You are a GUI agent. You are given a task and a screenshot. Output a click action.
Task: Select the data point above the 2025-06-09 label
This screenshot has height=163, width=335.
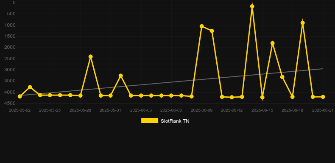(202, 26)
